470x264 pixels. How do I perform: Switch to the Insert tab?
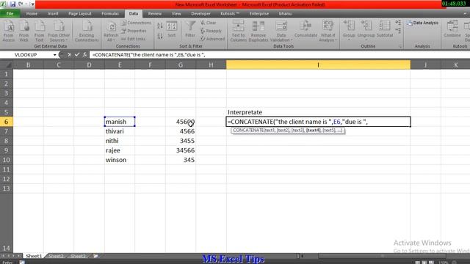pyautogui.click(x=53, y=13)
